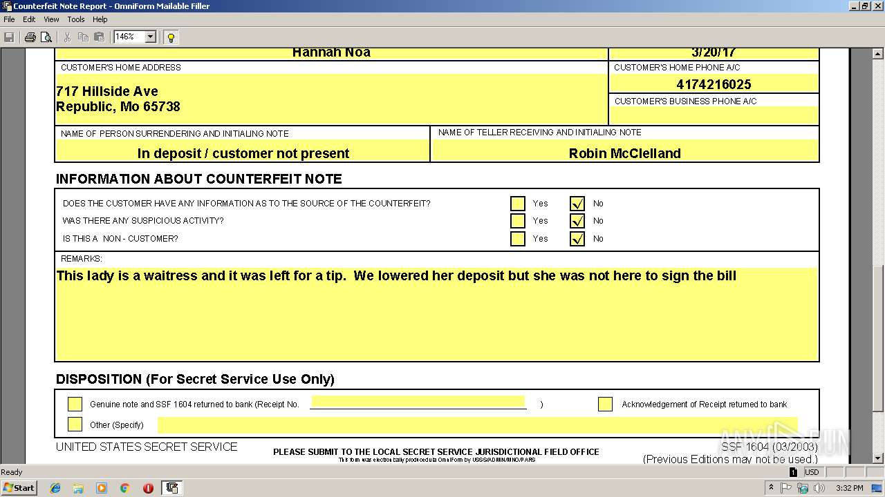Click the vertical scrollbar thumb
The image size is (885, 497).
(878, 339)
